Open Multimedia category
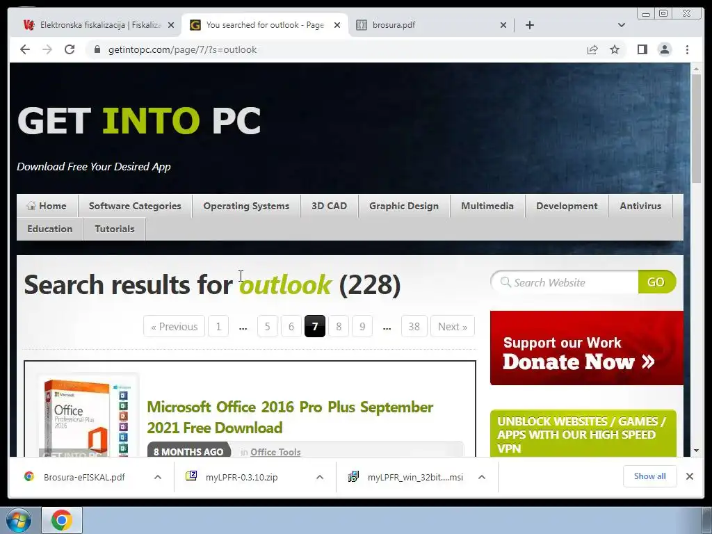Screen dimensions: 712x534 click(487, 206)
